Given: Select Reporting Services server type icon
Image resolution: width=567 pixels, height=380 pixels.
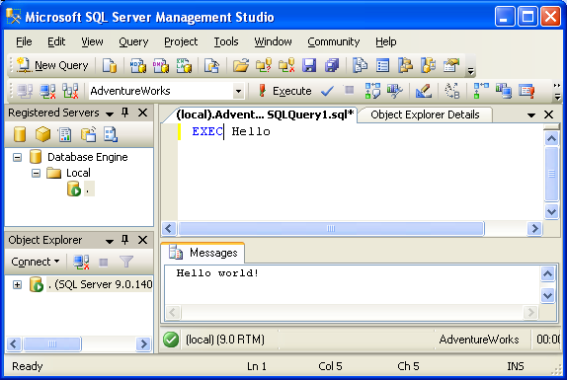Looking at the screenshot, I should tap(65, 134).
